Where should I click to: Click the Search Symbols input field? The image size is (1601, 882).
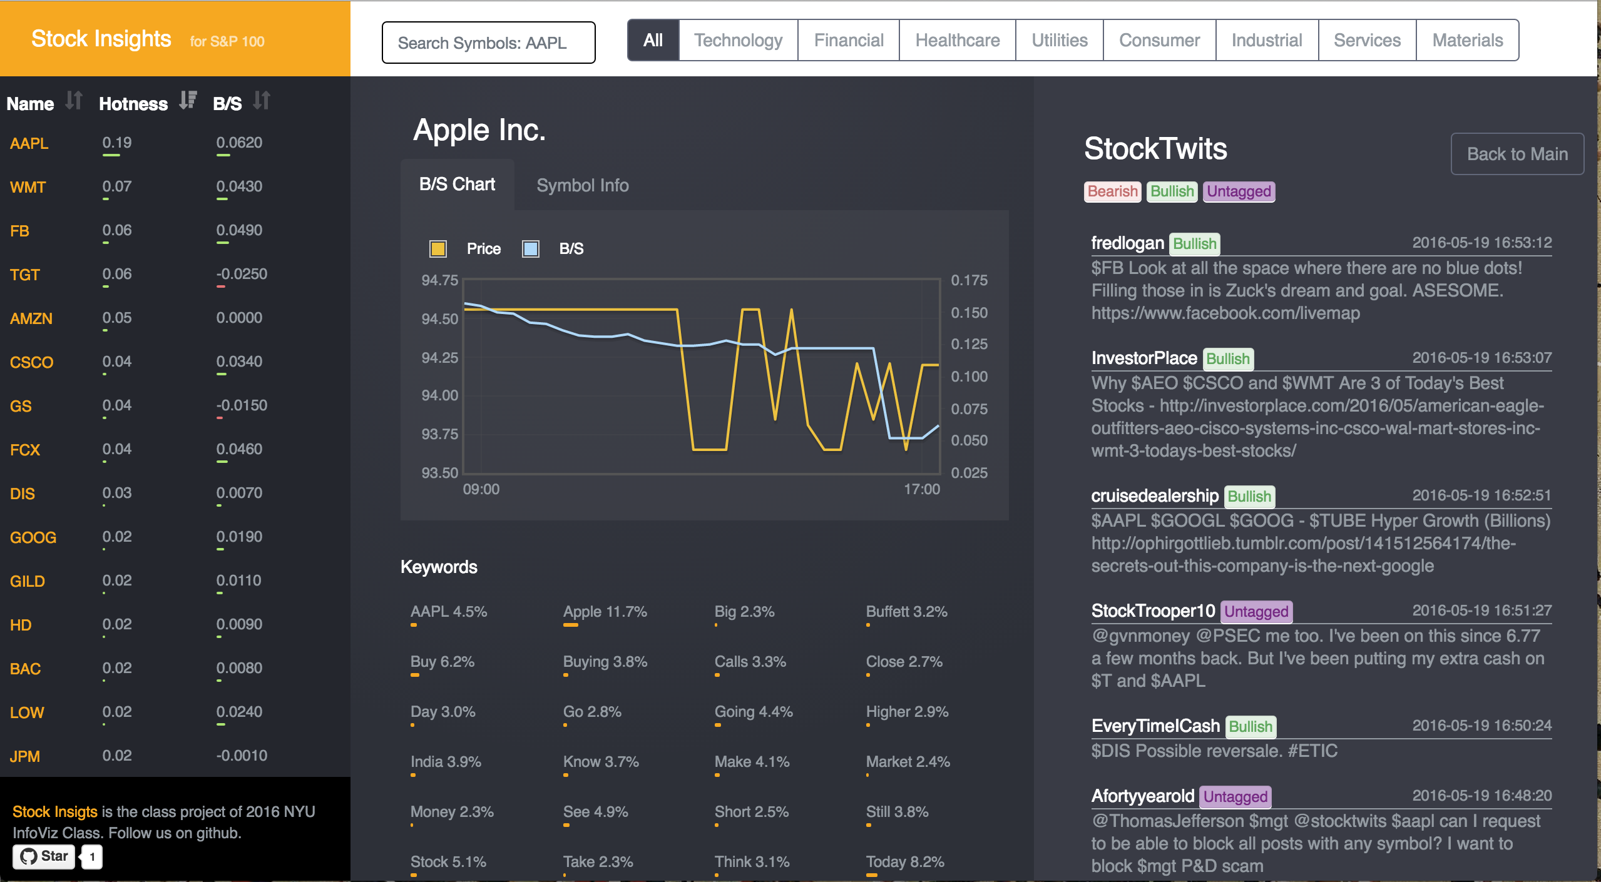[488, 43]
